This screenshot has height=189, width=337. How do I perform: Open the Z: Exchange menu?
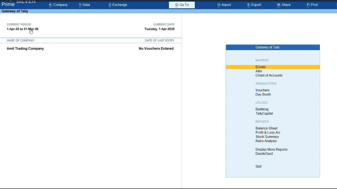click(x=118, y=5)
